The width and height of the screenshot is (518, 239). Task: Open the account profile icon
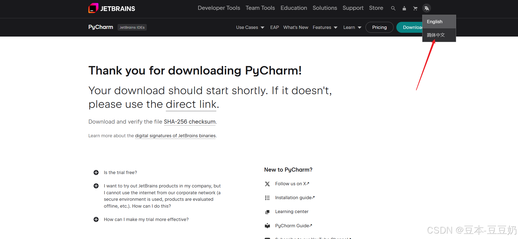[x=404, y=8]
